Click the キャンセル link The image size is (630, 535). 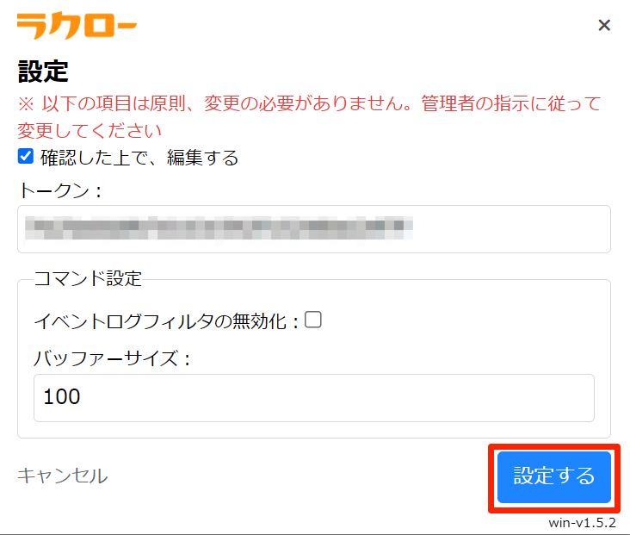point(62,476)
